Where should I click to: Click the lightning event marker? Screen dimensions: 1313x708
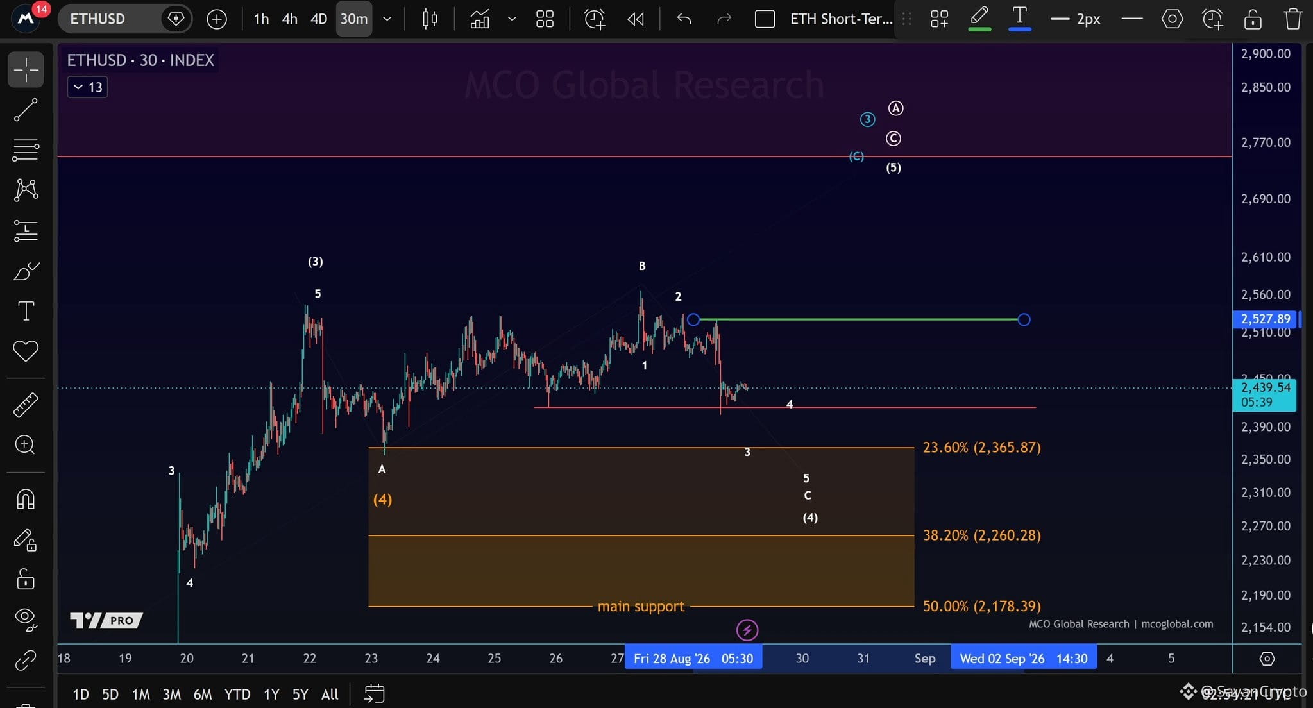point(747,630)
